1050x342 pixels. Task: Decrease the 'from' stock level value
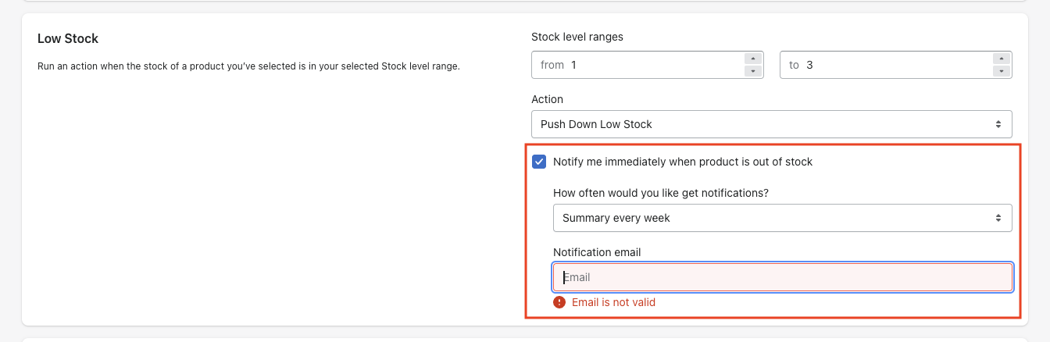[x=752, y=71]
